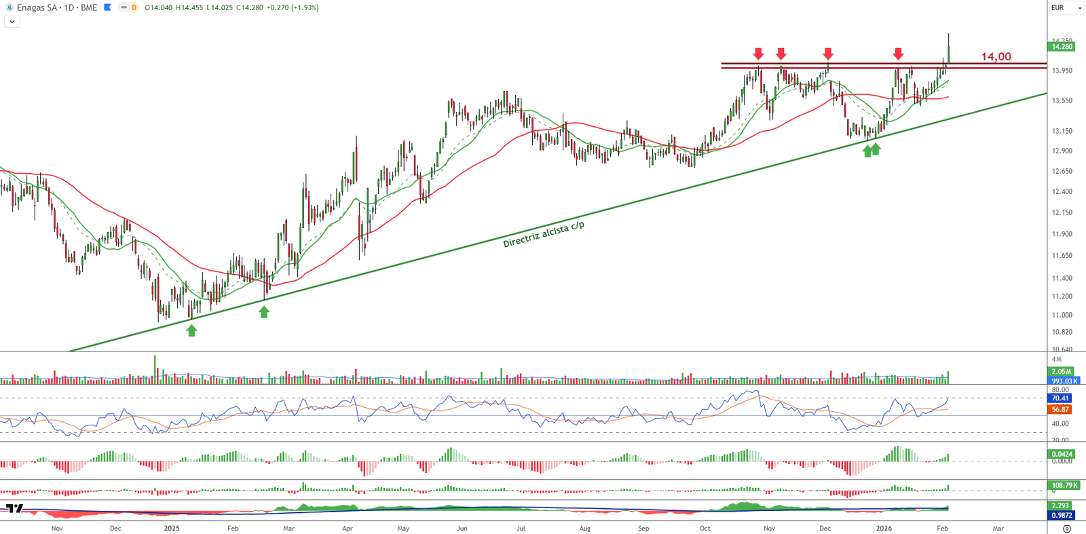Click the 2.05M volume value label
This screenshot has width=1086, height=534.
[1062, 372]
